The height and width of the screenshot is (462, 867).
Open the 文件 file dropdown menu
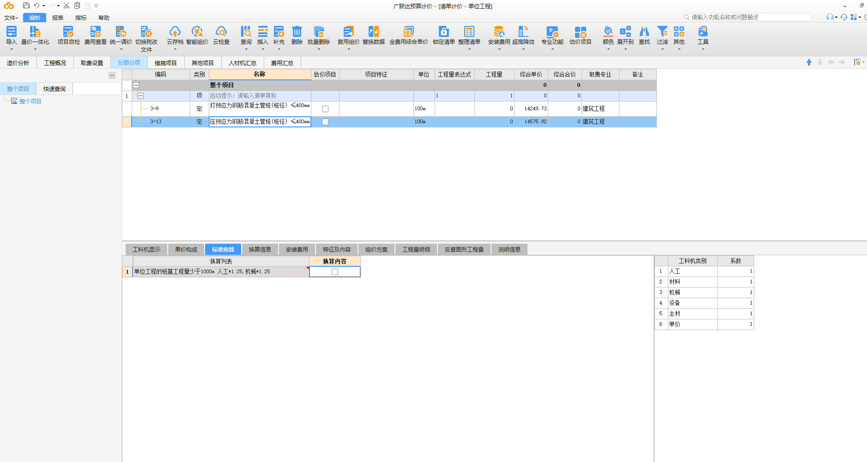pyautogui.click(x=11, y=18)
